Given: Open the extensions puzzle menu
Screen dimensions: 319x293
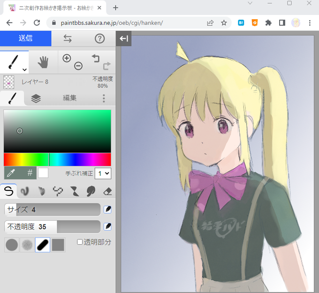Looking at the screenshot, I should click(x=268, y=23).
